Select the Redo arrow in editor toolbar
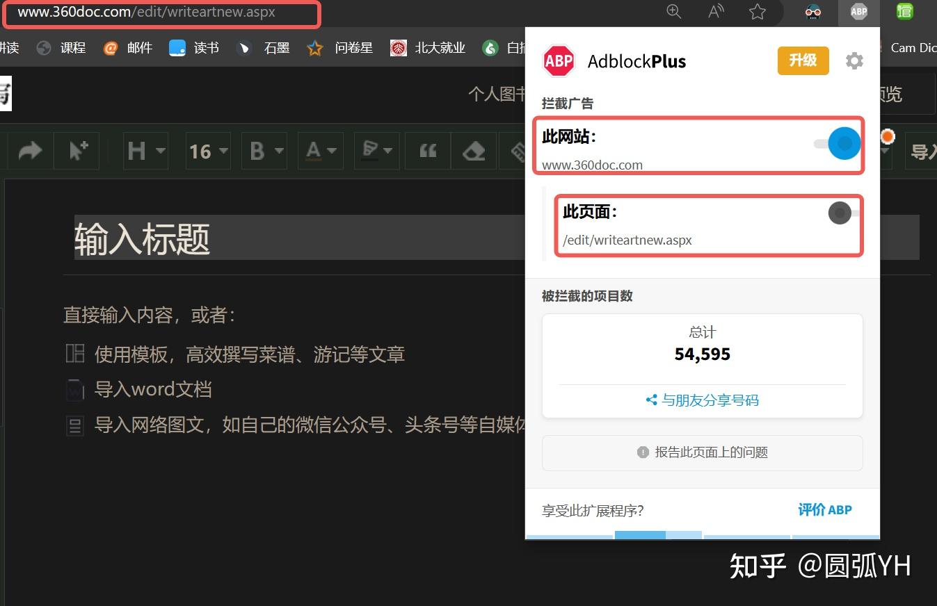Screen dimensions: 937x606 tap(29, 150)
